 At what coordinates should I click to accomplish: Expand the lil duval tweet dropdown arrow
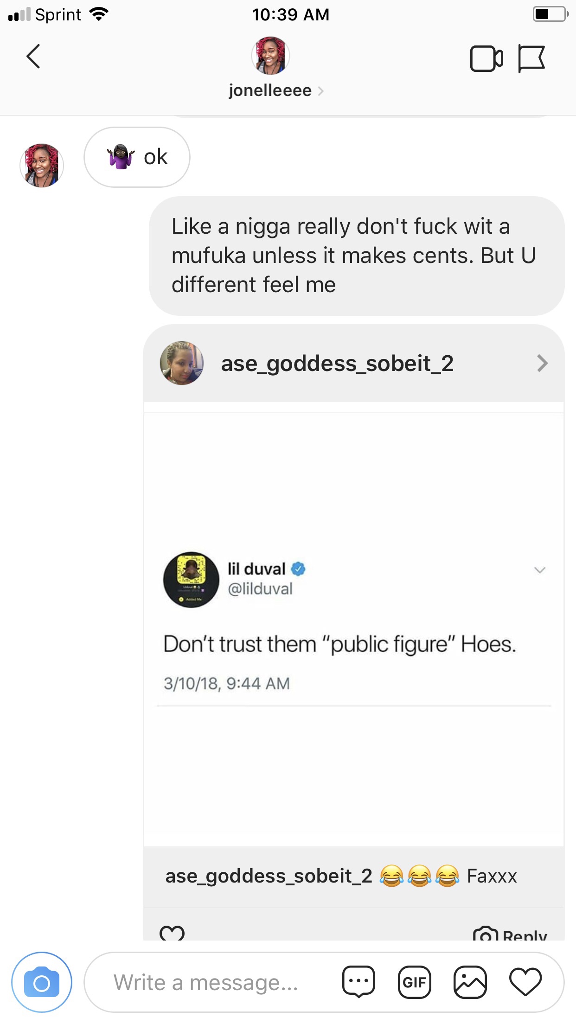(x=539, y=570)
